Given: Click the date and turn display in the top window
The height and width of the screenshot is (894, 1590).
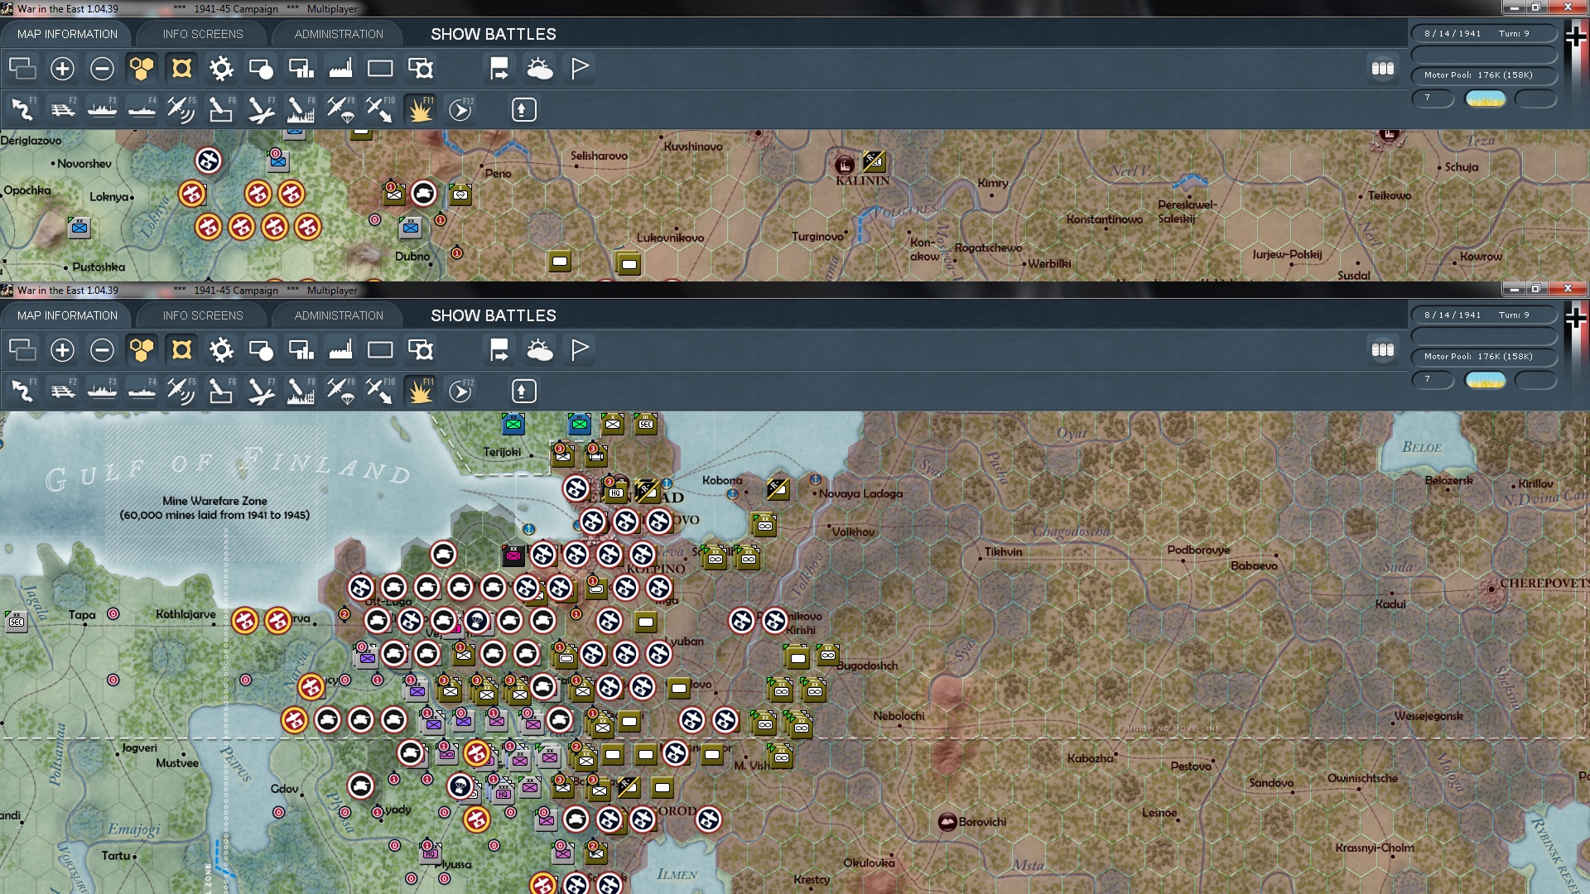Looking at the screenshot, I should pos(1484,34).
